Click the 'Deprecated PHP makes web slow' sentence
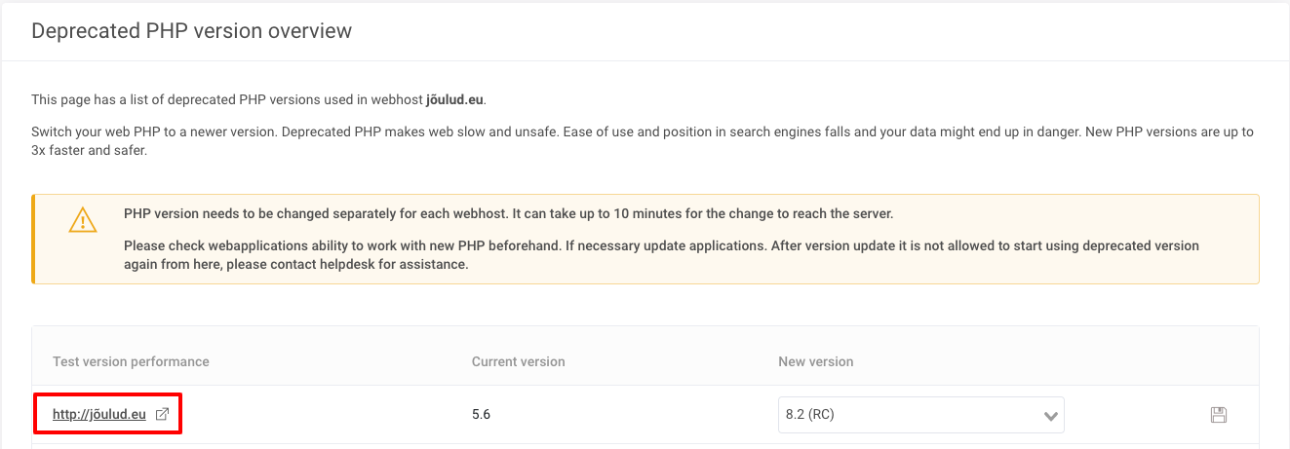This screenshot has height=449, width=1290. [x=468, y=131]
